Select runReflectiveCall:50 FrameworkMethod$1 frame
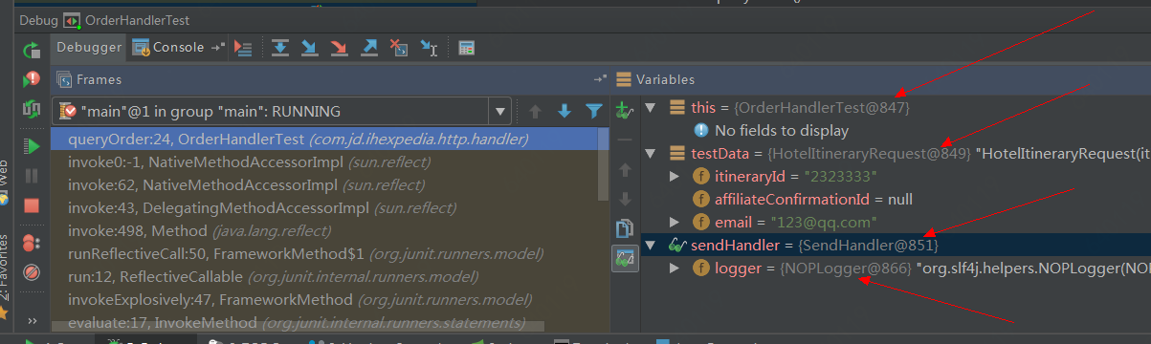1151x344 pixels. [323, 253]
